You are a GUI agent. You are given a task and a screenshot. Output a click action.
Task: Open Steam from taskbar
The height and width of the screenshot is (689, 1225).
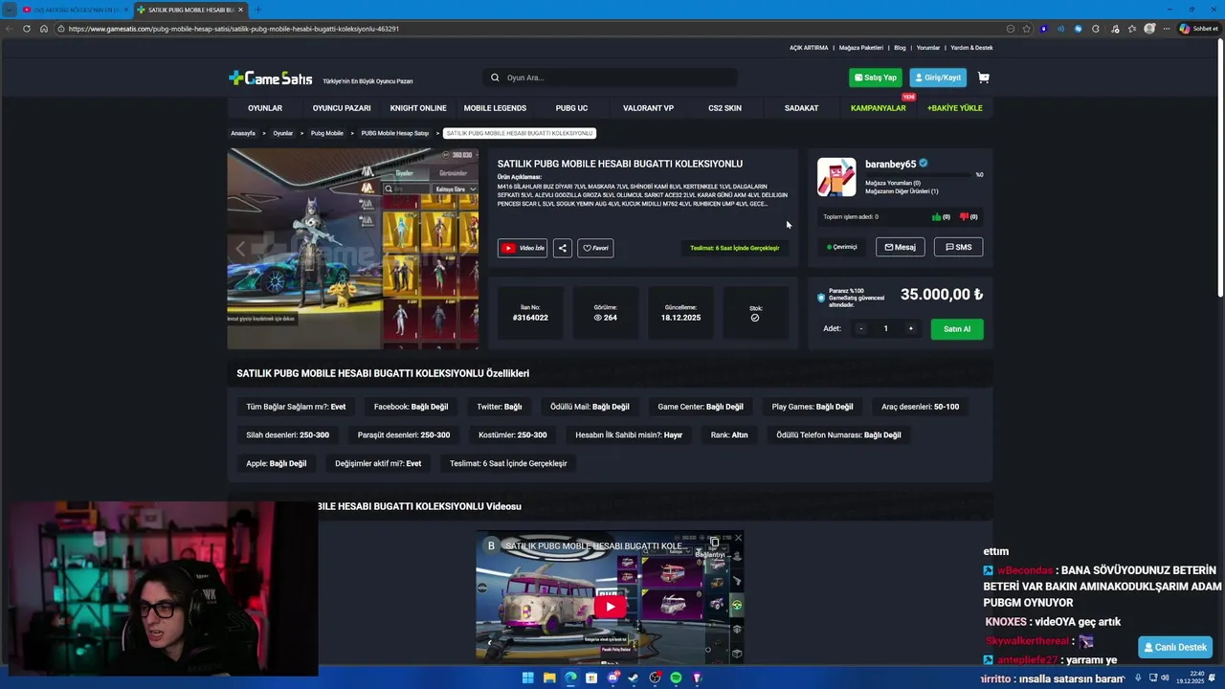pyautogui.click(x=634, y=678)
